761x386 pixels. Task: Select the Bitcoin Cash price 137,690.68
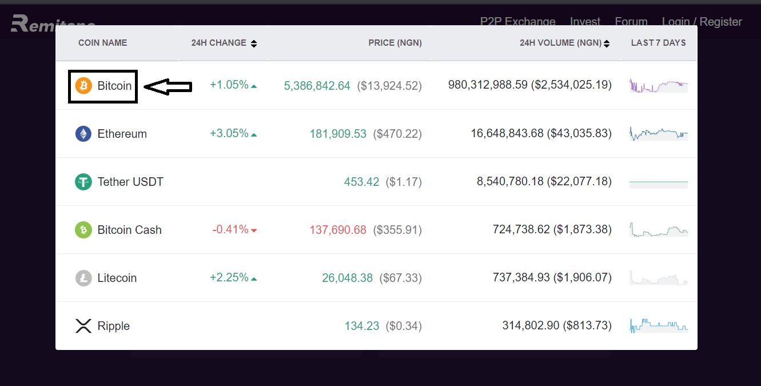[x=338, y=230]
